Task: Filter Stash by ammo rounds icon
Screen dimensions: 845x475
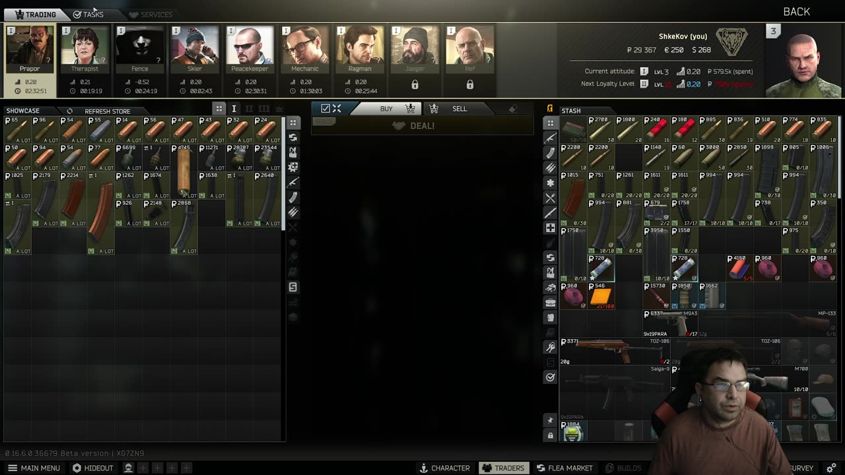Action: pyautogui.click(x=550, y=168)
